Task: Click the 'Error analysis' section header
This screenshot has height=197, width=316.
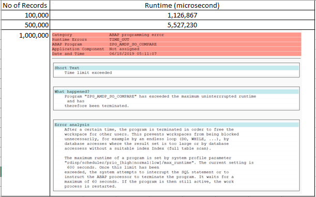Action: tap(176, 125)
